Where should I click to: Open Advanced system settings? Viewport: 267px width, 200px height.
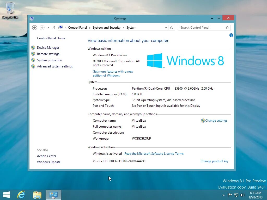click(x=55, y=66)
